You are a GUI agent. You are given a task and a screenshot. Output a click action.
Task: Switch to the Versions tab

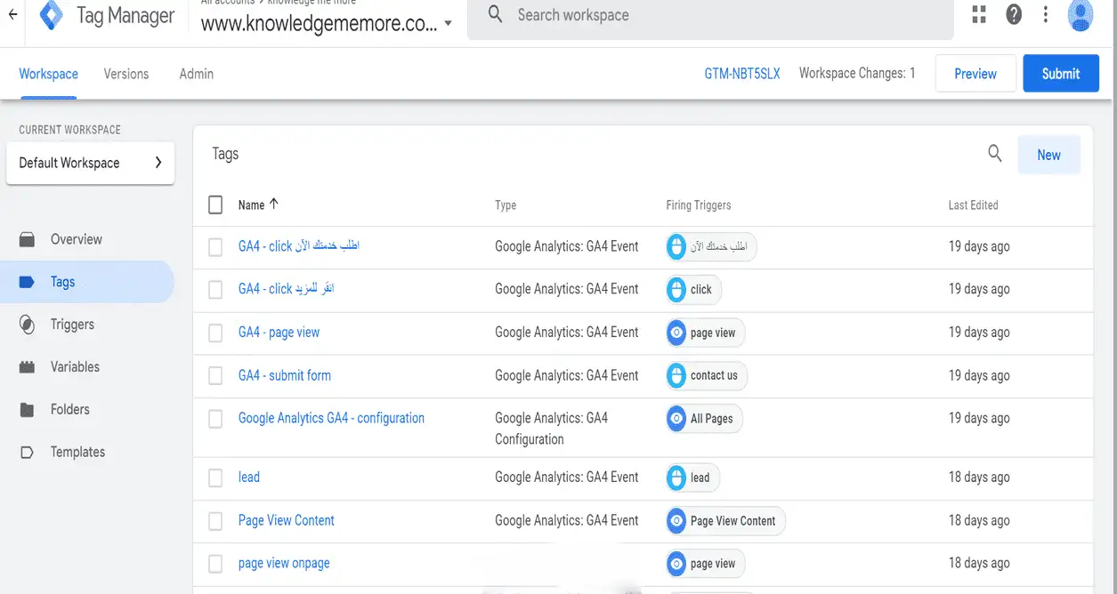[126, 74]
